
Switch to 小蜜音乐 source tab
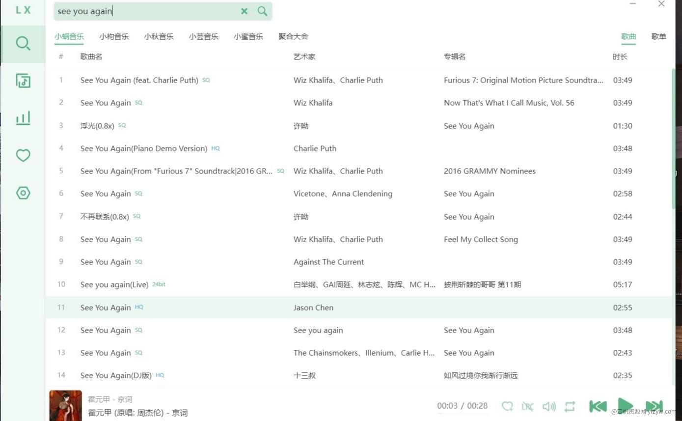(248, 36)
